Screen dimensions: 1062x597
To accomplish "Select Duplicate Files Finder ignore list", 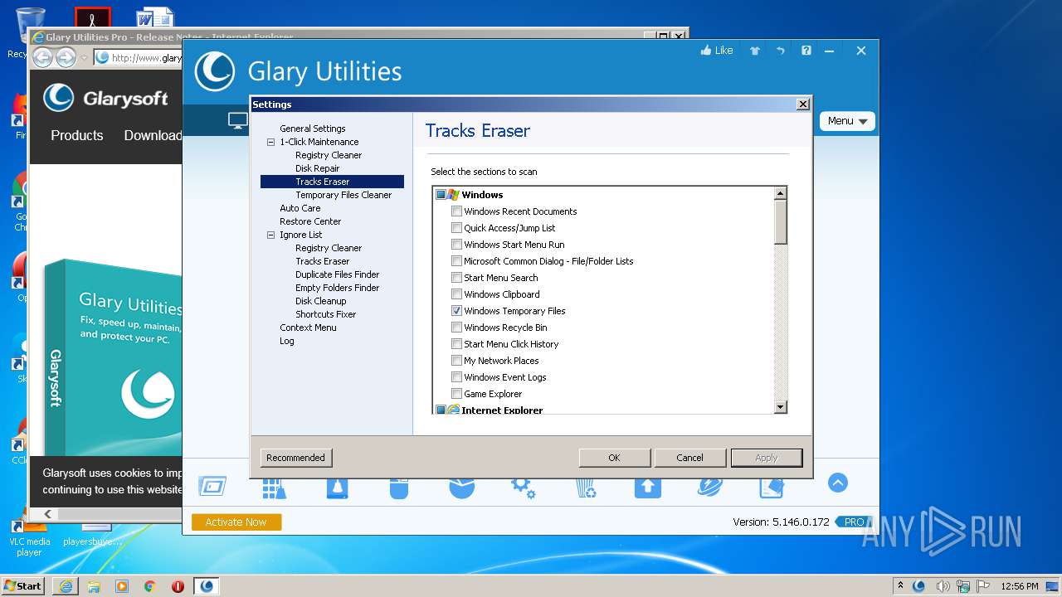I will click(338, 274).
